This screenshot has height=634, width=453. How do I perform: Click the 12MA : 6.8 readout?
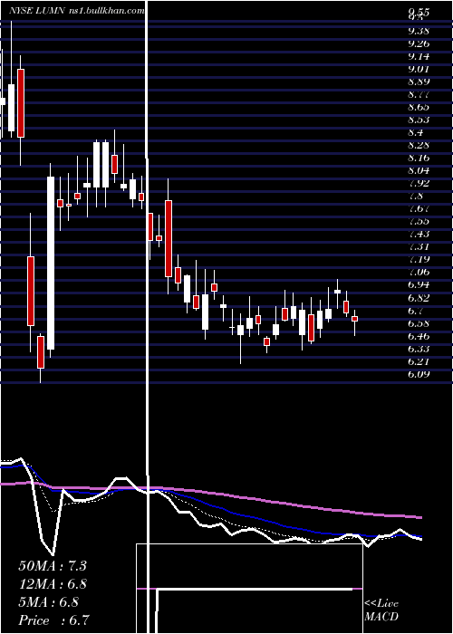(x=53, y=584)
